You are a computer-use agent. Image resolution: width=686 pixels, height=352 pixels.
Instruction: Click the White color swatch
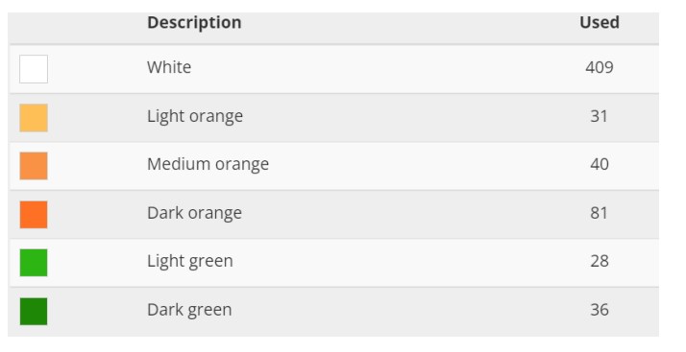(x=34, y=69)
